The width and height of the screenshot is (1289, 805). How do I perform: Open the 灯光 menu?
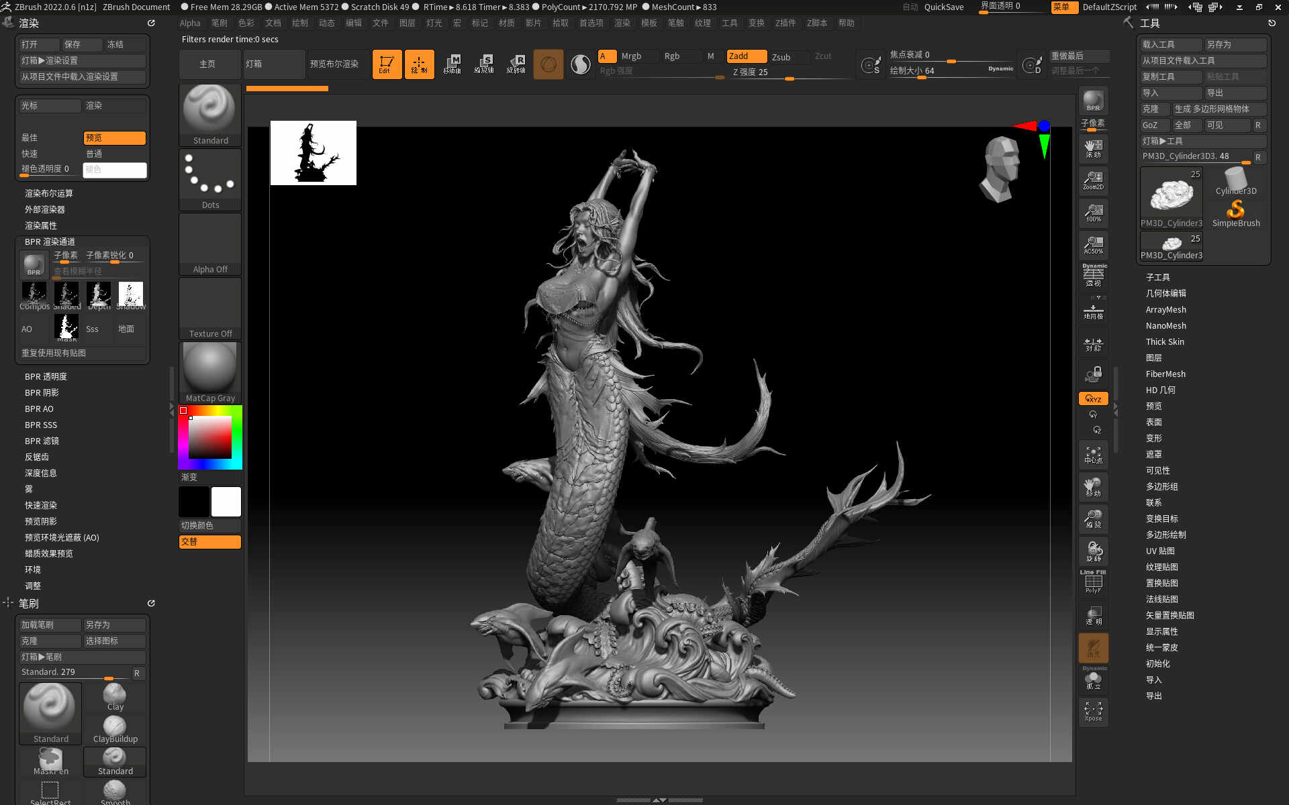tap(434, 23)
